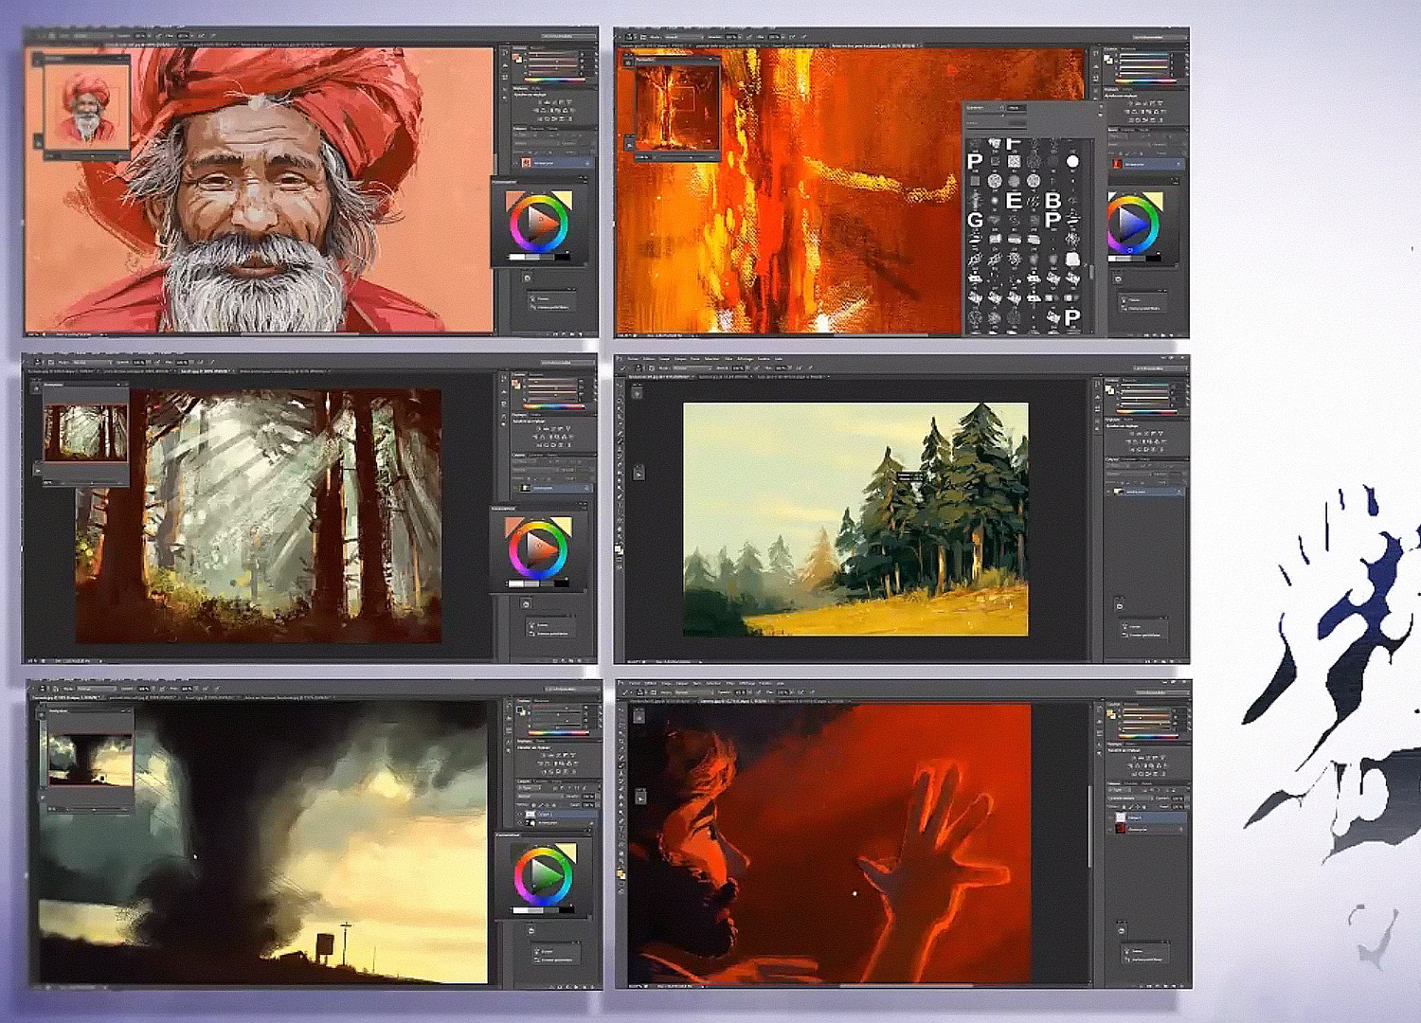Hide the layer in the orange abstract window
This screenshot has width=1421, height=1023.
tap(1112, 164)
